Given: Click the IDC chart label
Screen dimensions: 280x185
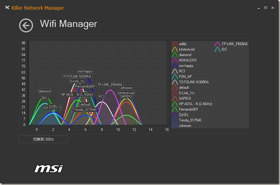Looking at the screenshot, I should tap(45, 98).
